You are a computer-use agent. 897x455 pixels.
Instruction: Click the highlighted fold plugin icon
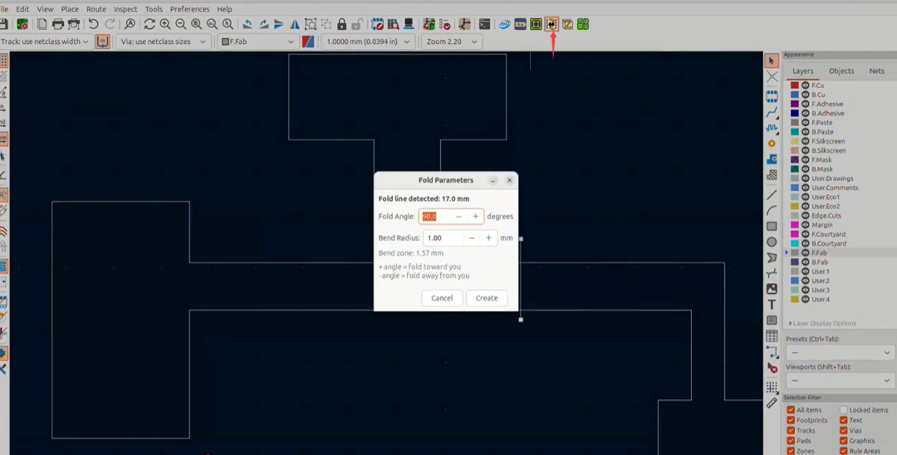551,25
